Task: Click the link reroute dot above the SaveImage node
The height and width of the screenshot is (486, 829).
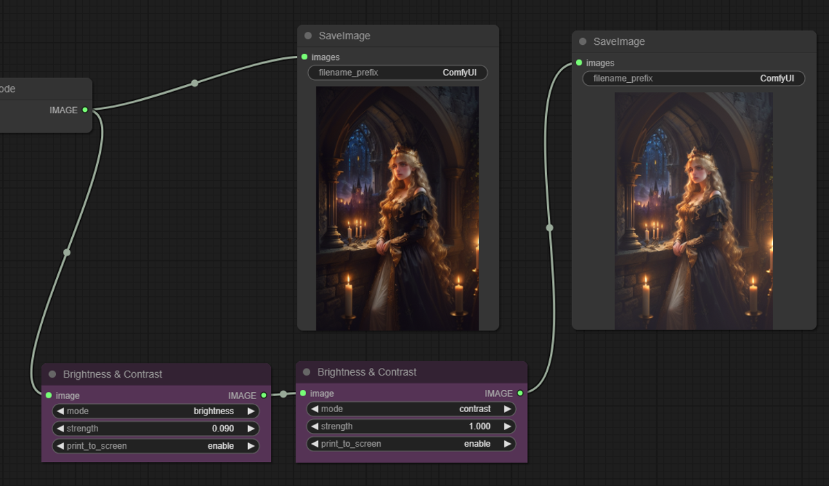Action: 194,82
